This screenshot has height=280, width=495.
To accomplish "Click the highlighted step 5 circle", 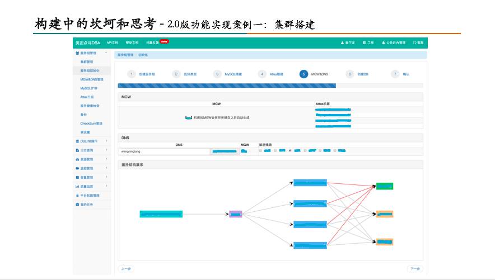I will (303, 74).
